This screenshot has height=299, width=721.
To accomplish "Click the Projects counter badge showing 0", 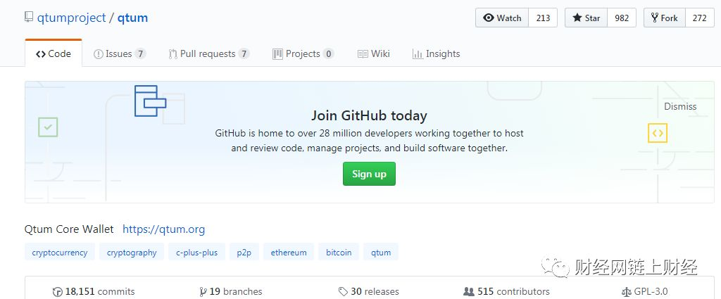I will (328, 53).
